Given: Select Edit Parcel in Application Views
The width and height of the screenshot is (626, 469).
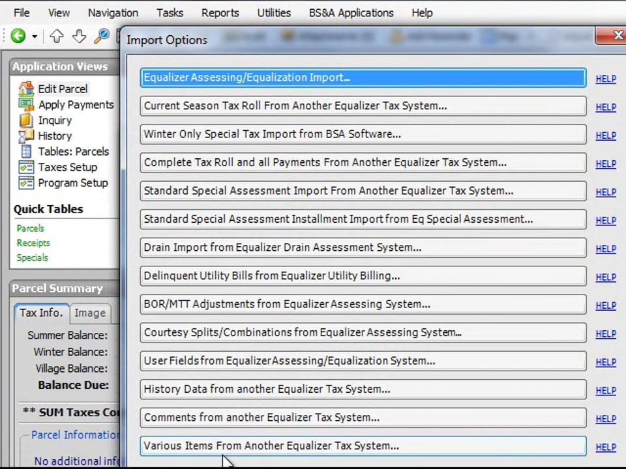Looking at the screenshot, I should (63, 89).
